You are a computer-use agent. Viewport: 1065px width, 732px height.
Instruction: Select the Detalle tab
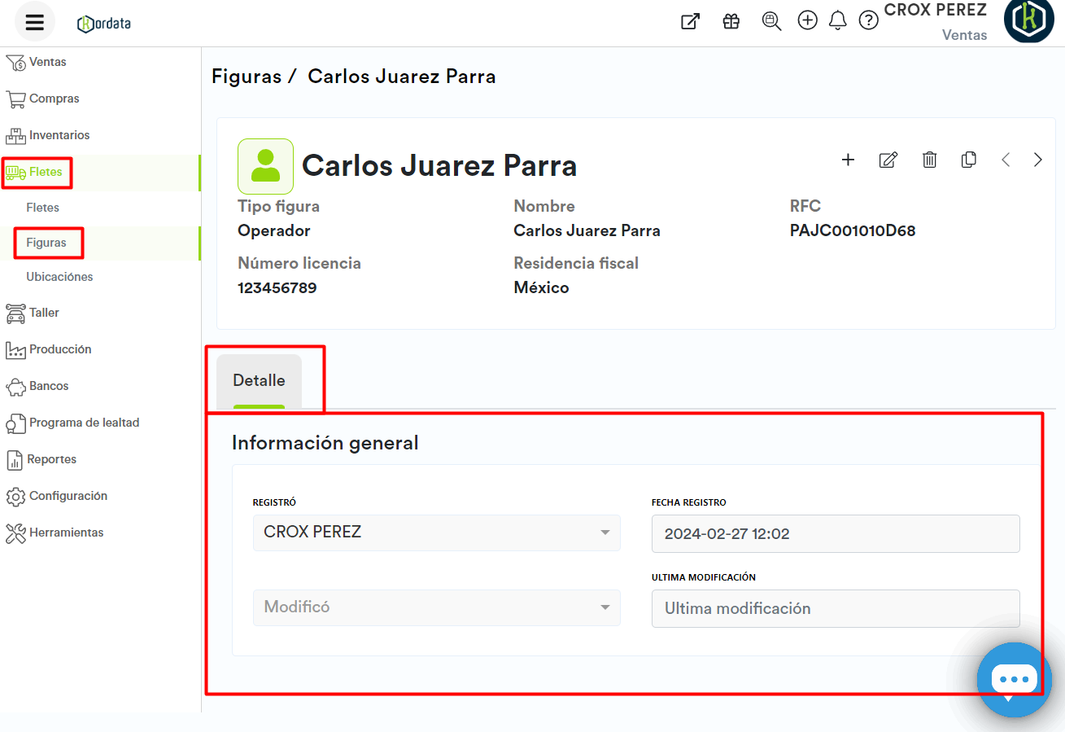pyautogui.click(x=259, y=380)
